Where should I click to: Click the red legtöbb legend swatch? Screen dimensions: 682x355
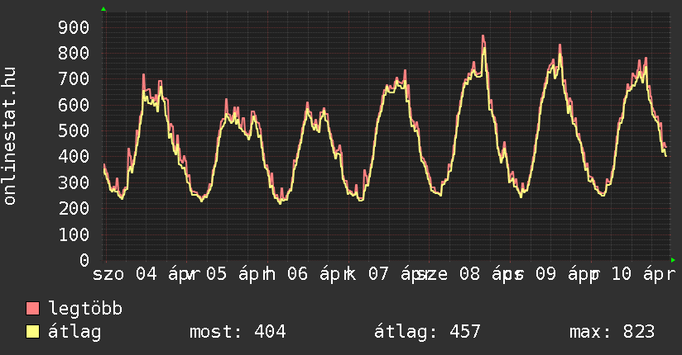(x=33, y=309)
